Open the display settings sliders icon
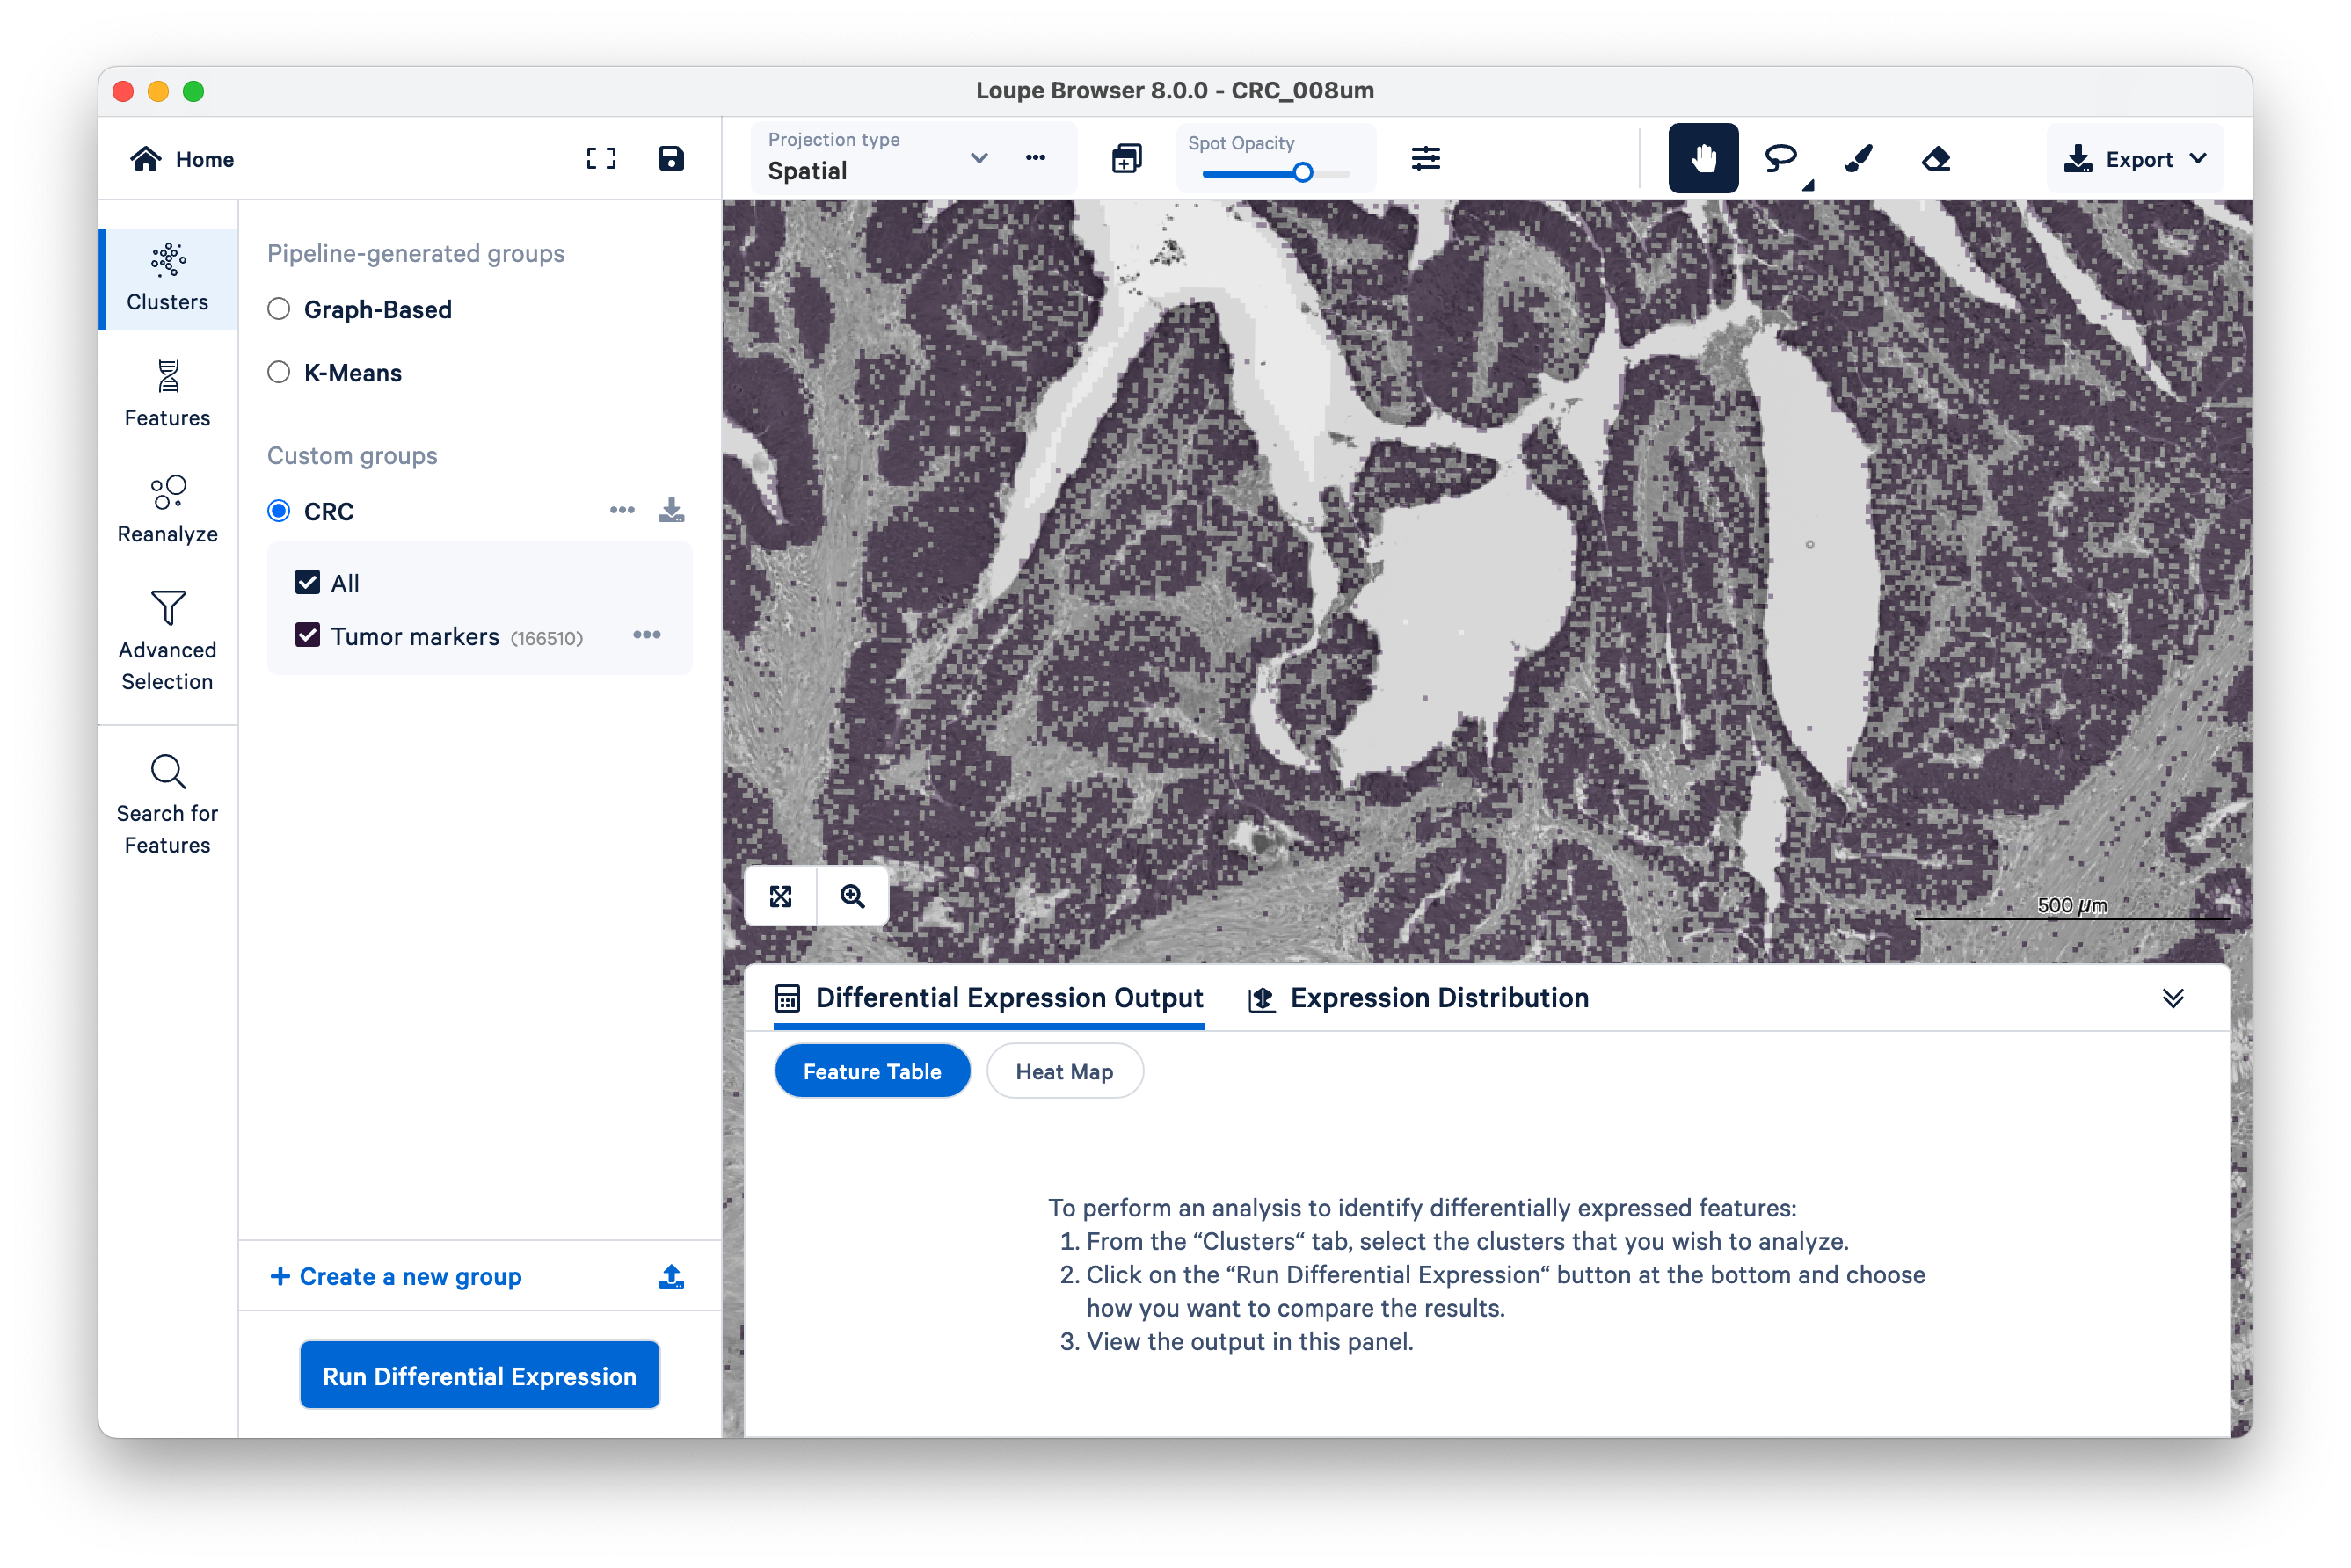2351x1568 pixels. (x=1425, y=158)
